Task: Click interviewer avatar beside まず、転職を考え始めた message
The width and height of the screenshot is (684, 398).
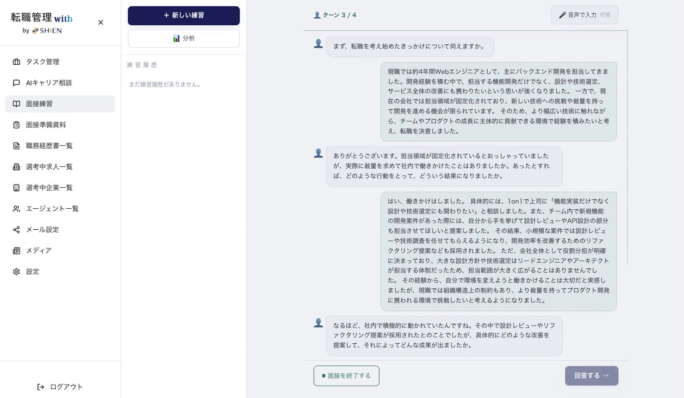Action: coord(319,43)
